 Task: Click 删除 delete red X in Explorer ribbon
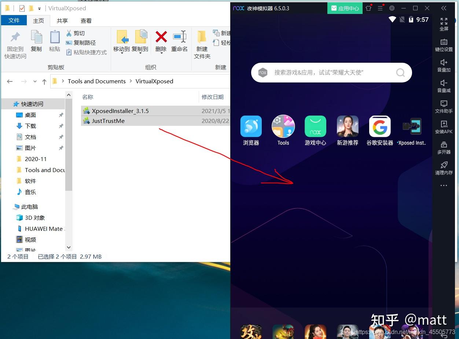click(161, 41)
